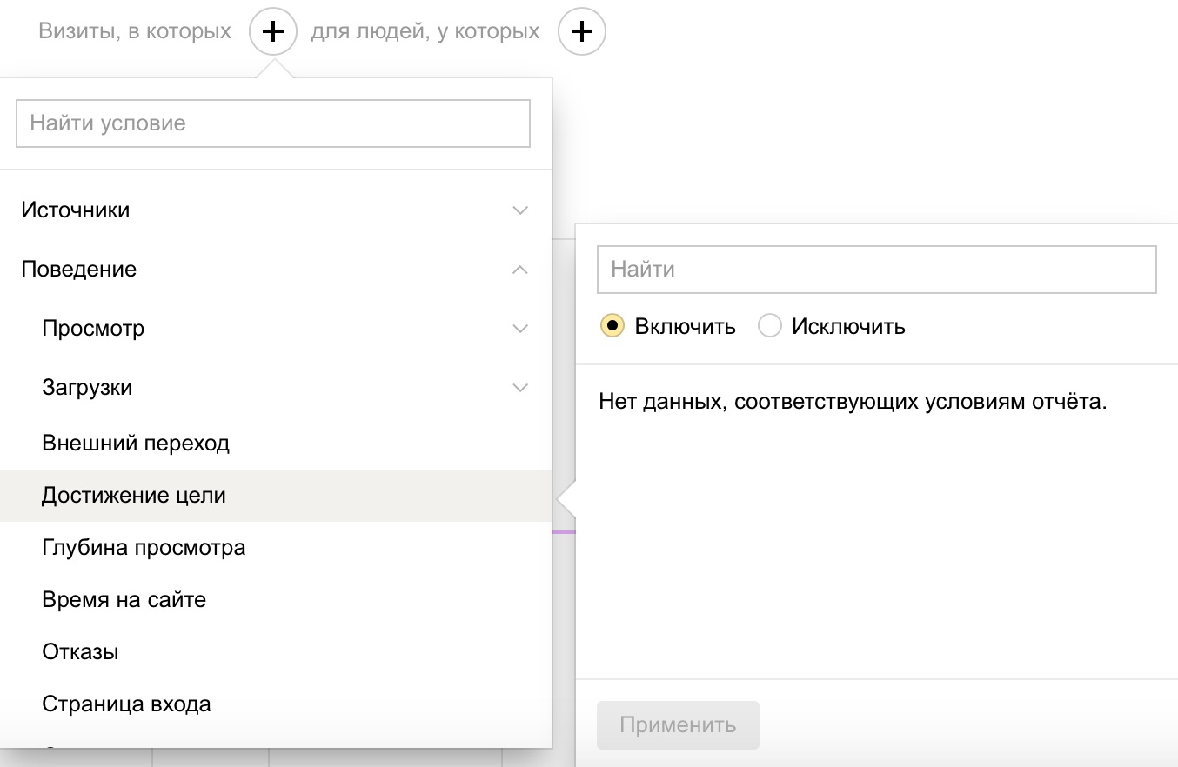This screenshot has height=767, width=1178.
Task: Click the plus icon after 'для людей, у которых'
Action: coord(581,31)
